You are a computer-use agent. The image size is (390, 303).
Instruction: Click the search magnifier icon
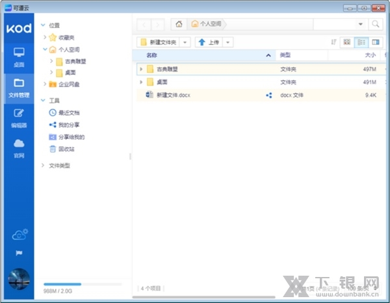375,24
